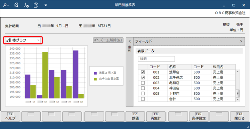Click the 表示データ section heading
Image resolution: width=250 pixels, height=129 pixels.
point(146,51)
